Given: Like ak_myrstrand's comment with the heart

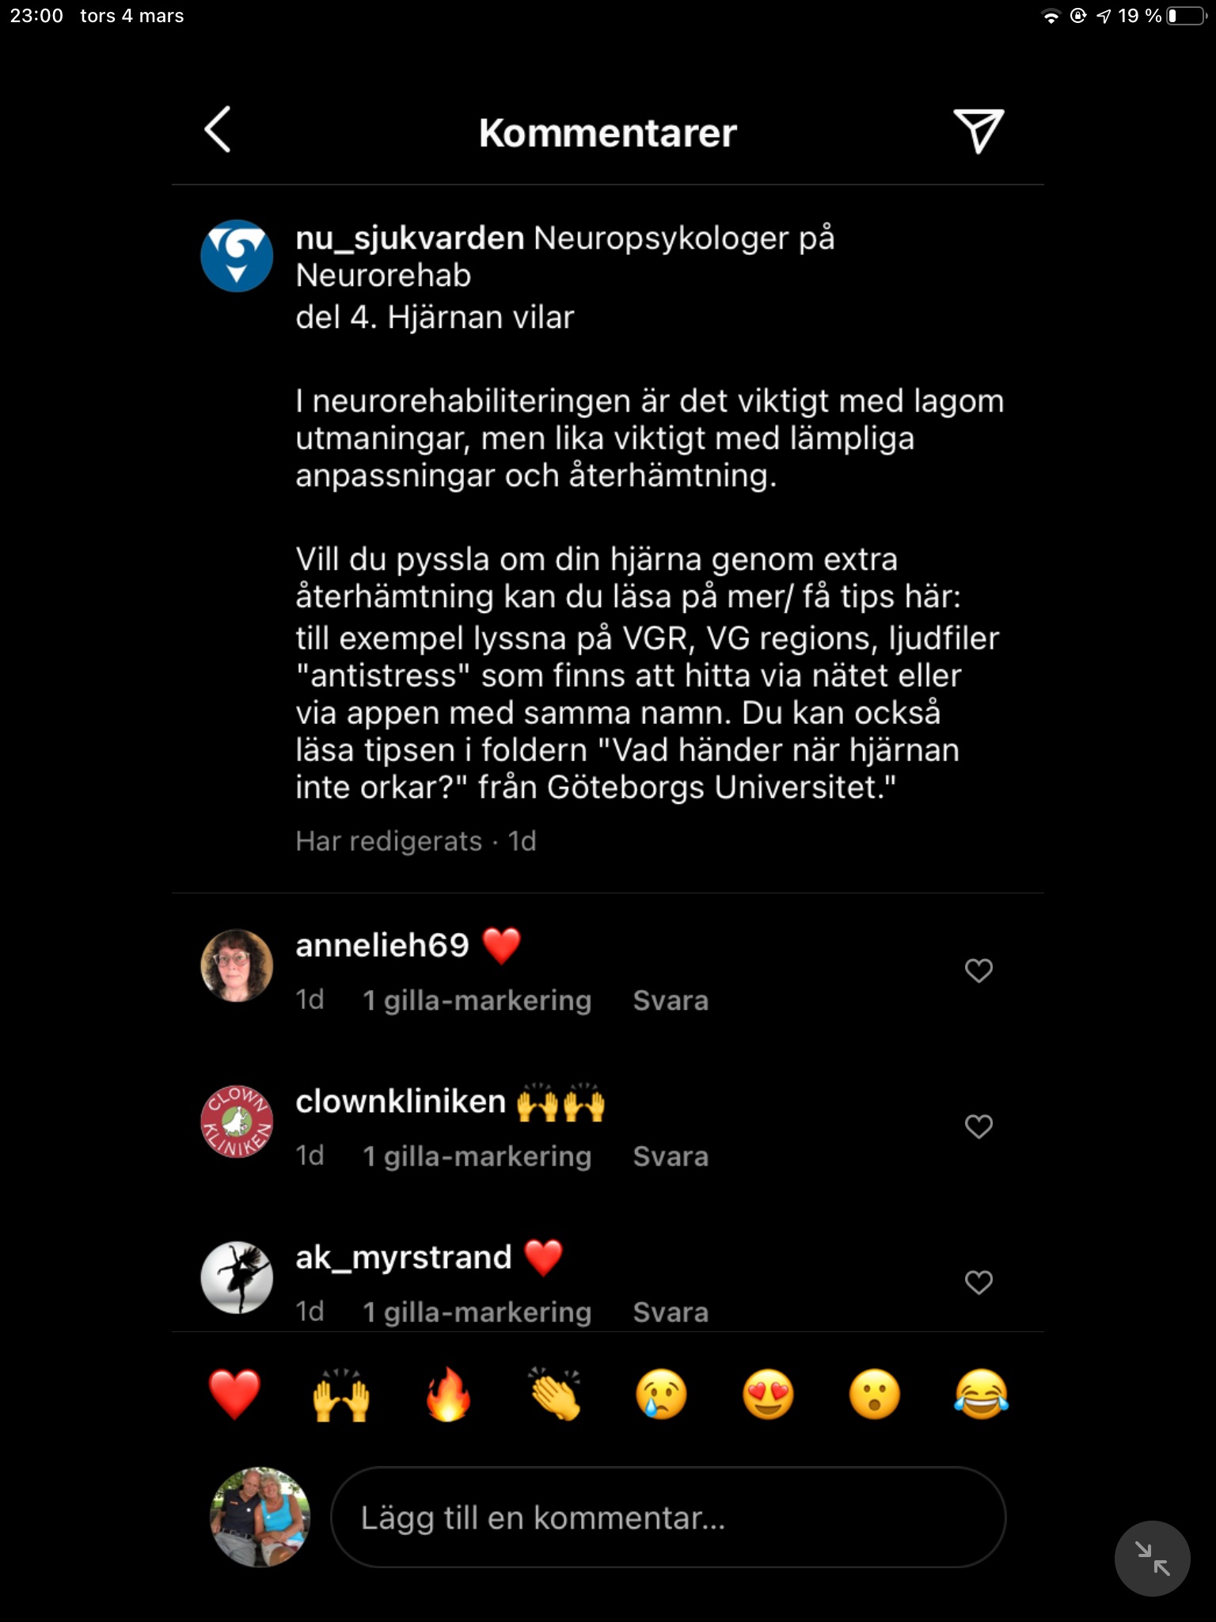Looking at the screenshot, I should click(978, 1282).
